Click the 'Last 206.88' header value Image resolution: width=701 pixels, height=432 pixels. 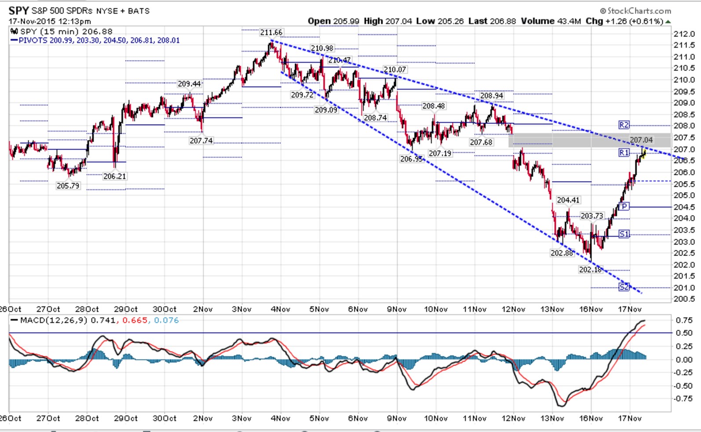[x=492, y=21]
